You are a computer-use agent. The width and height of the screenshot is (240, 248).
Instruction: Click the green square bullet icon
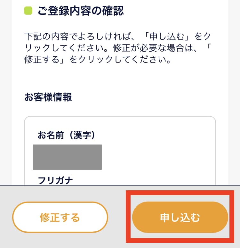tap(28, 11)
